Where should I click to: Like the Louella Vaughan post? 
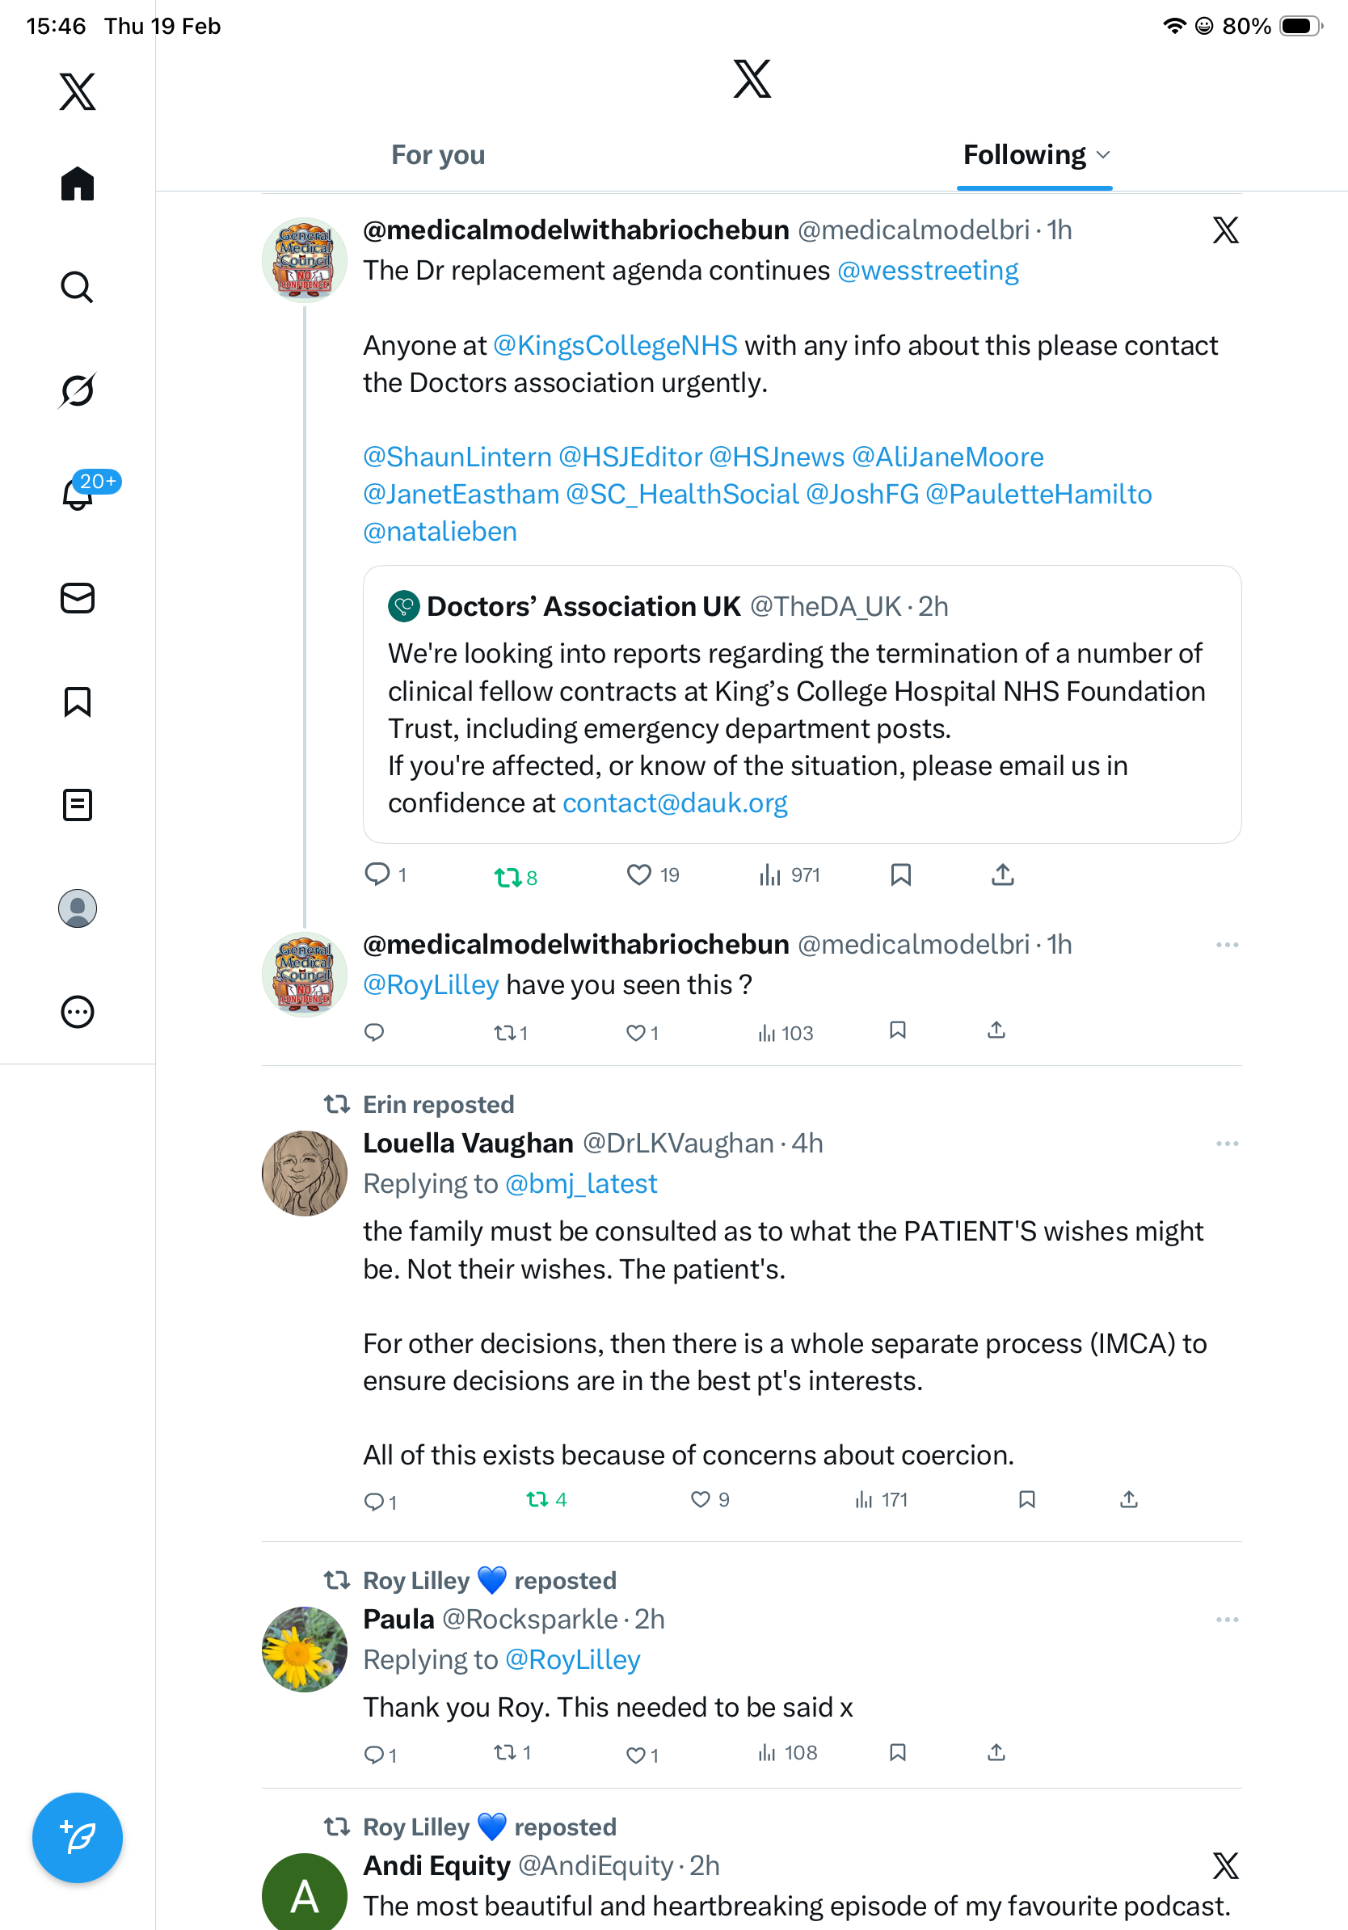(700, 1499)
